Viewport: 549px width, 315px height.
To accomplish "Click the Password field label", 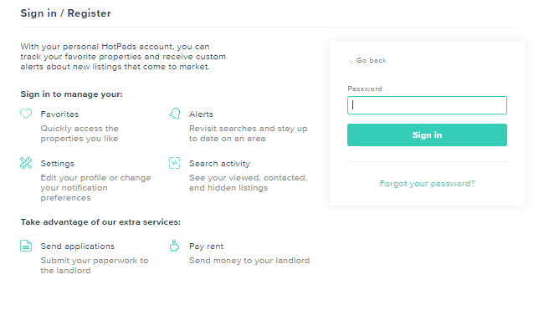I will pos(365,89).
